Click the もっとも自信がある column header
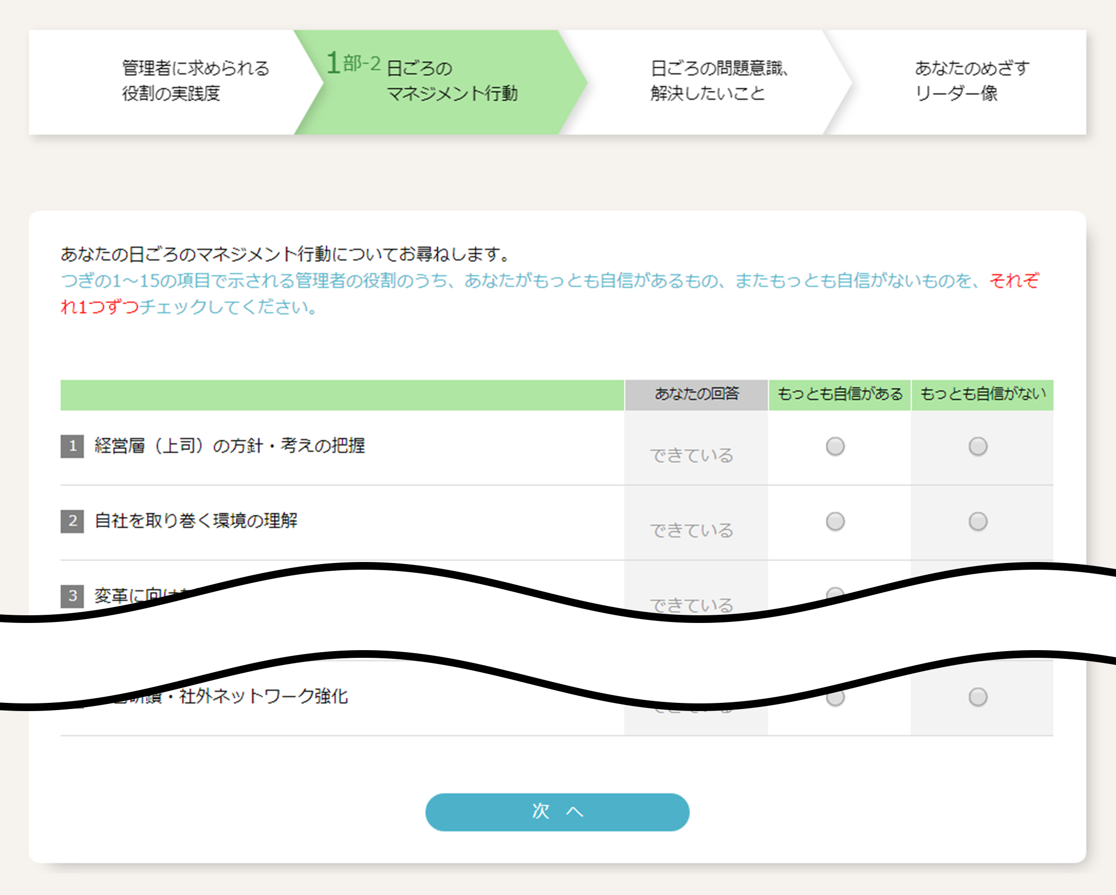 [840, 394]
